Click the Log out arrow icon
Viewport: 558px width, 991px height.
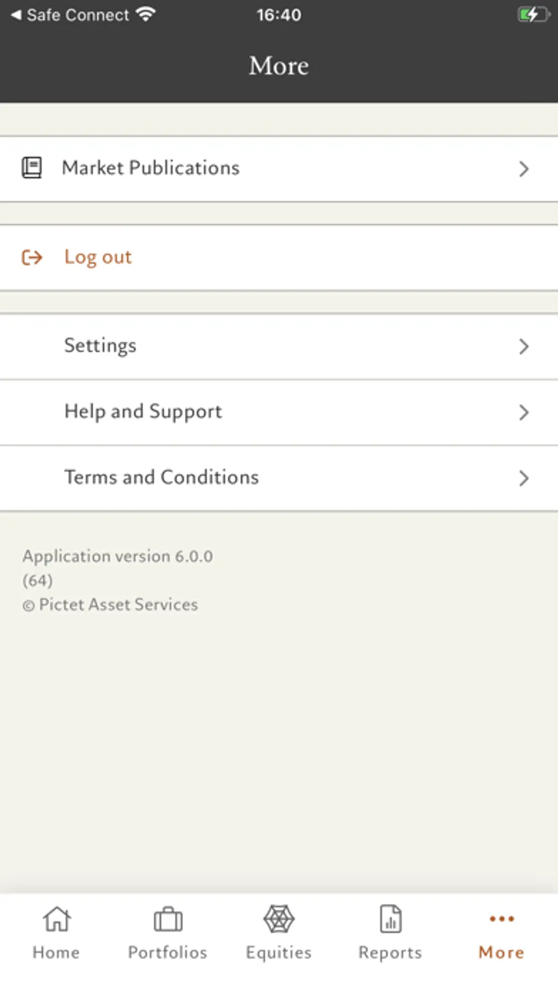(x=32, y=257)
